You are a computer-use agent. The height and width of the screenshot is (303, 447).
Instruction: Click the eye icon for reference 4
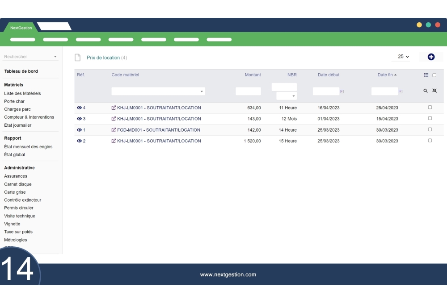point(80,108)
